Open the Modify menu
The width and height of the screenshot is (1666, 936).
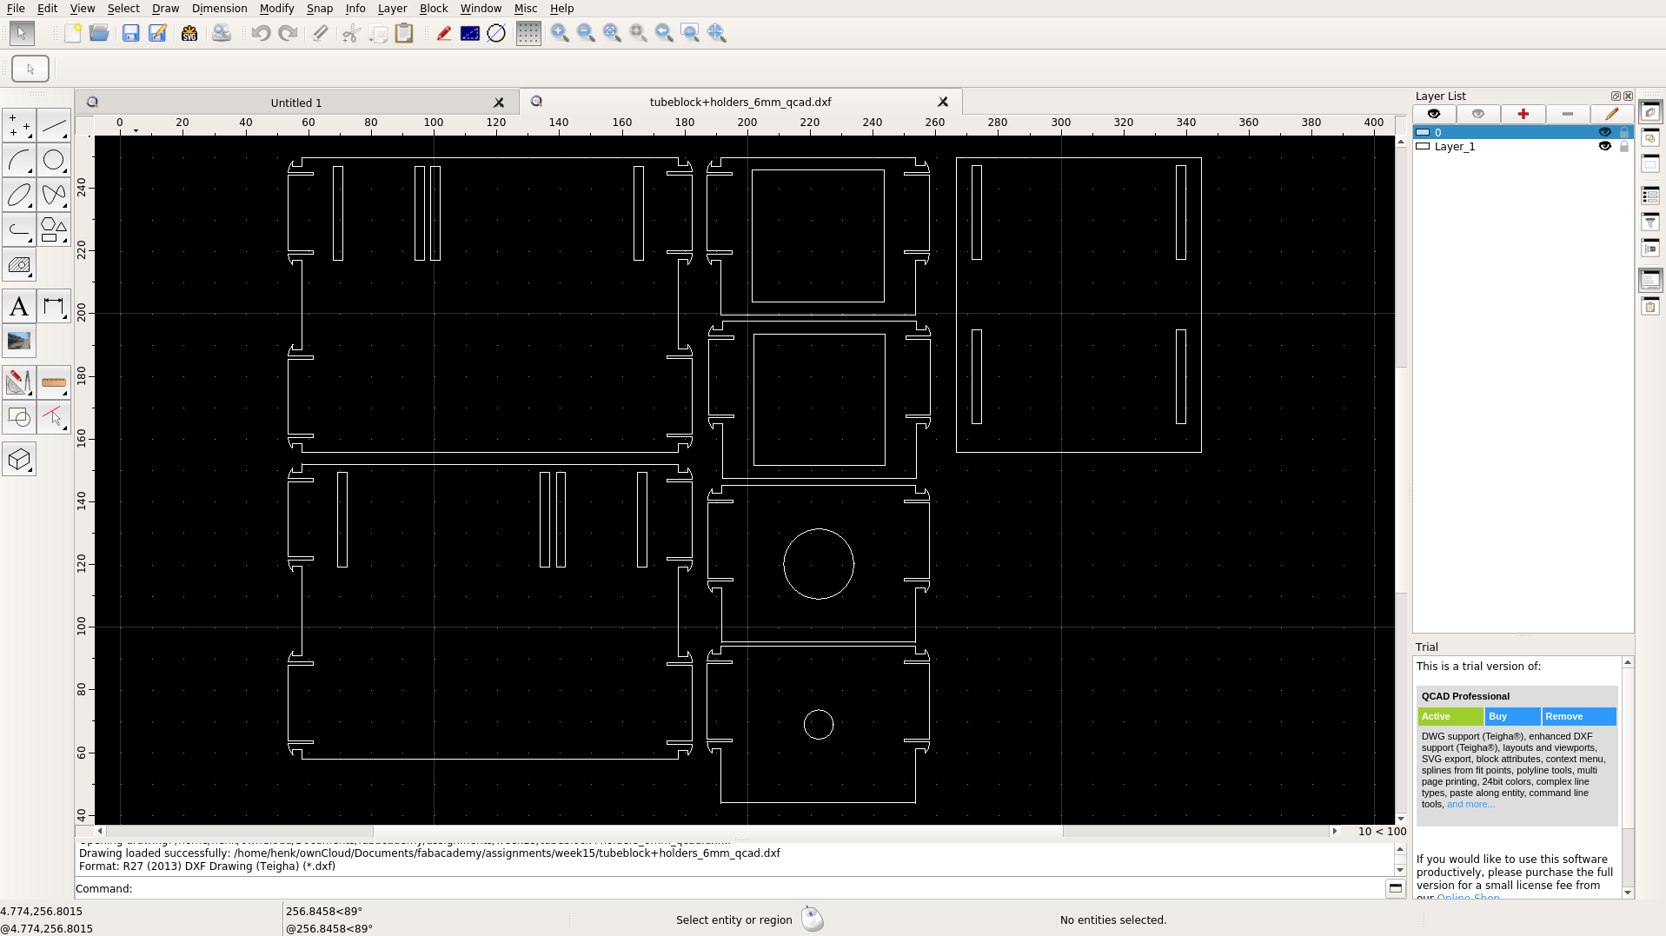276,8
